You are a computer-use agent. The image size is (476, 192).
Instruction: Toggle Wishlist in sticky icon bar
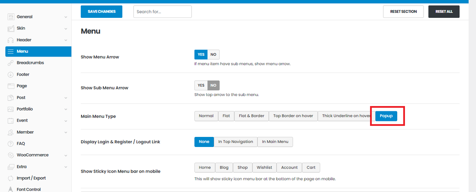pyautogui.click(x=264, y=167)
